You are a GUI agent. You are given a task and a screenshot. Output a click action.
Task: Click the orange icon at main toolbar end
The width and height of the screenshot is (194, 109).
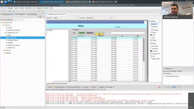(x=42, y=11)
